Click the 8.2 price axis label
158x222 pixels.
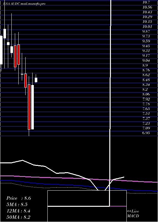pyautogui.click(x=145, y=89)
